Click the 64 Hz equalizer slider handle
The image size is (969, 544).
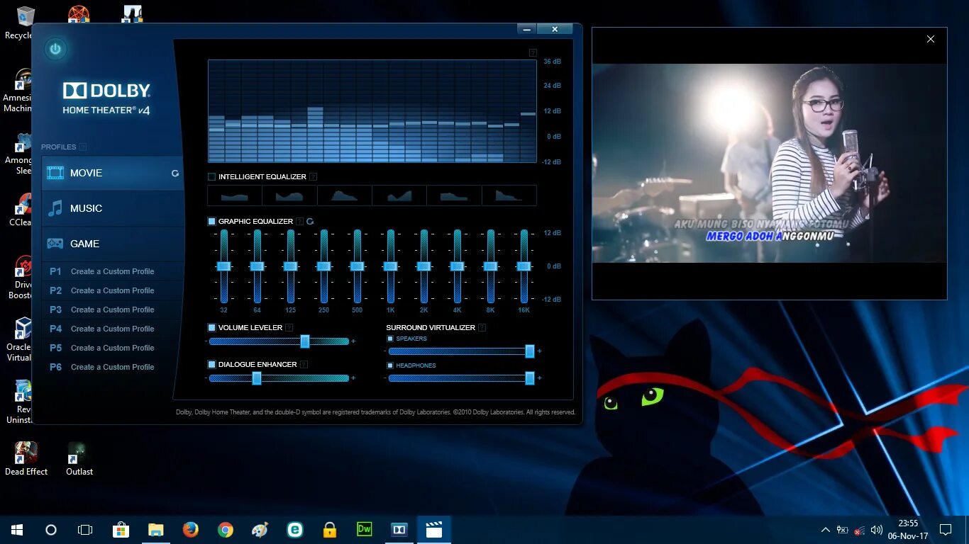[x=257, y=266]
